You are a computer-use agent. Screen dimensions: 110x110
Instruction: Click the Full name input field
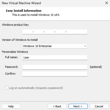[55, 57]
